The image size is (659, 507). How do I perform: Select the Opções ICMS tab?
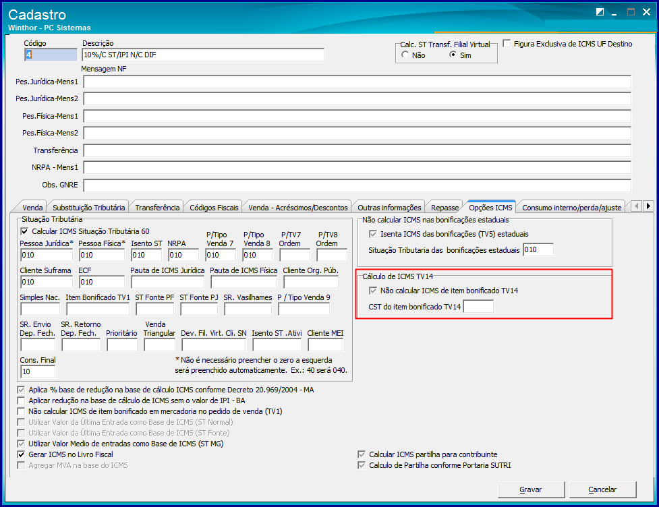[490, 207]
